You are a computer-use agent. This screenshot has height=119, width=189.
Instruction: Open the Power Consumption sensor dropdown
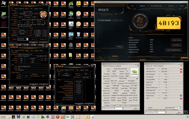tap(159, 93)
